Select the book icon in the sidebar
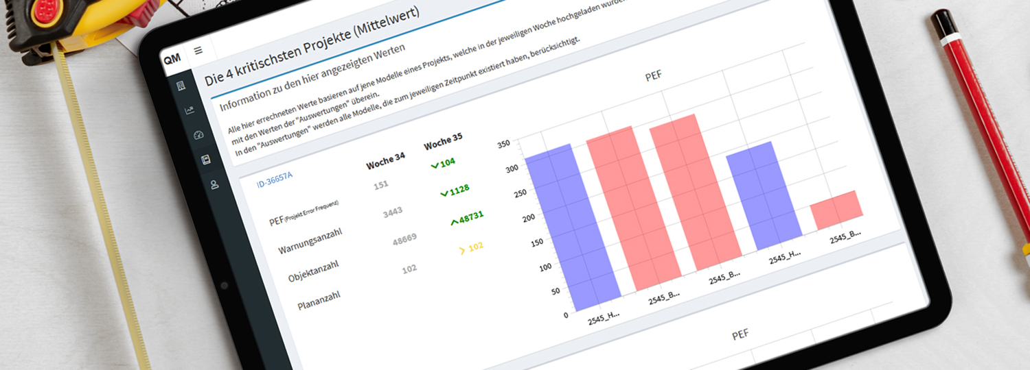The width and height of the screenshot is (1030, 370). (x=206, y=160)
